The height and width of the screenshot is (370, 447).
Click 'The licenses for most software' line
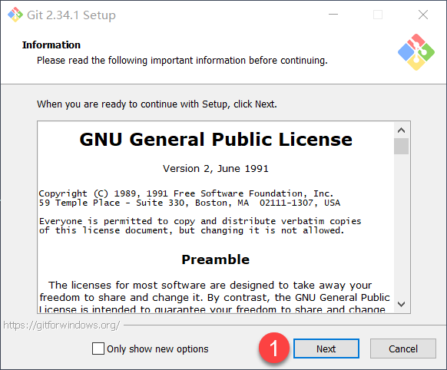point(210,285)
